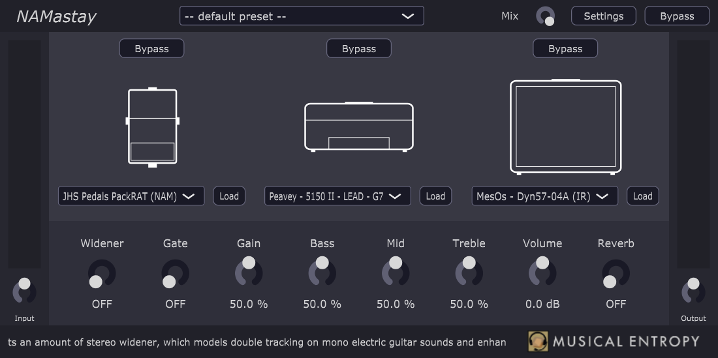Click the Treble value 50.0 %

469,304
